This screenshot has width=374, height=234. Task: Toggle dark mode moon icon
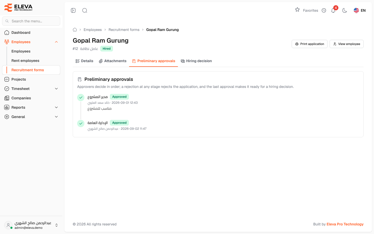(345, 10)
